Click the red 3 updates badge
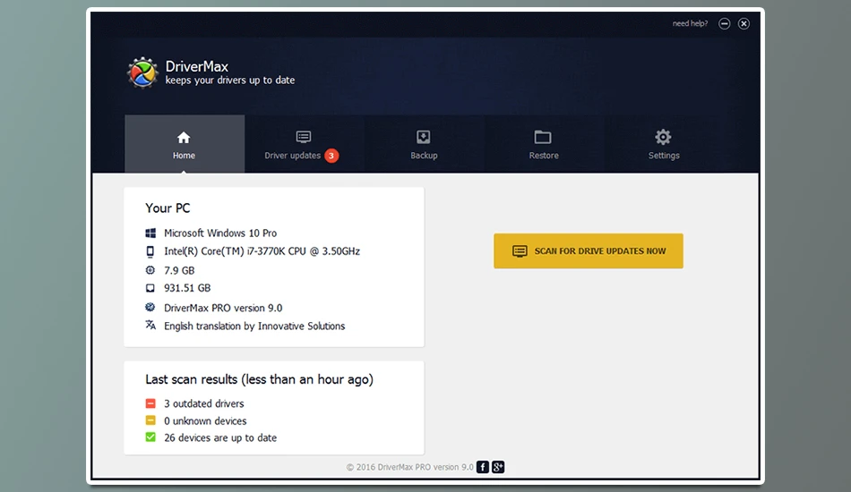The height and width of the screenshot is (492, 851). pyautogui.click(x=331, y=156)
